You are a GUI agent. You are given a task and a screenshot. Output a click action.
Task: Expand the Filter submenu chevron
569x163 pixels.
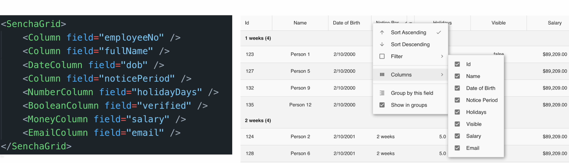(x=442, y=56)
